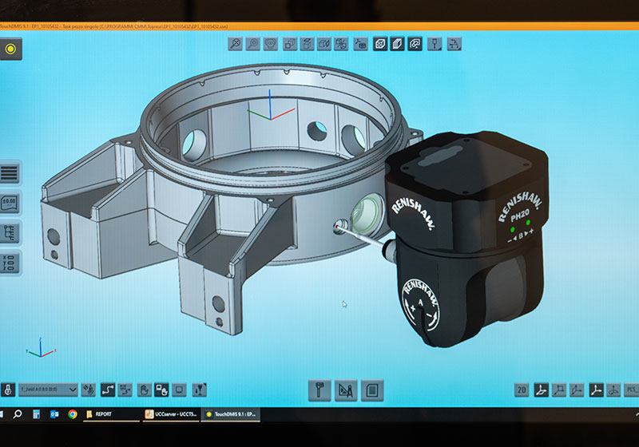Open the feature tree icon in left sidebar

(10, 233)
